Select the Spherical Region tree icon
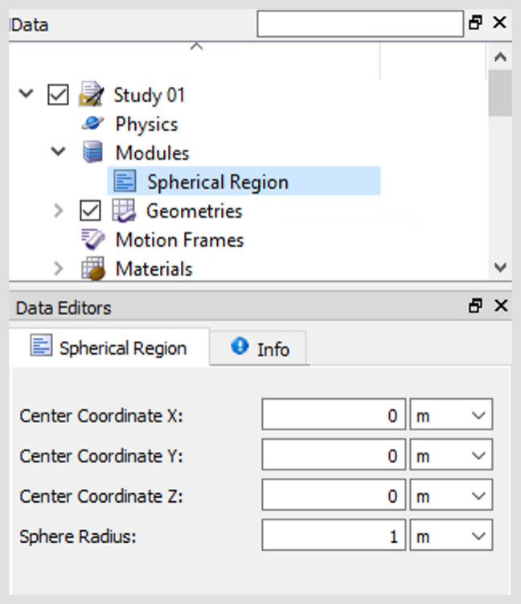 (x=125, y=181)
